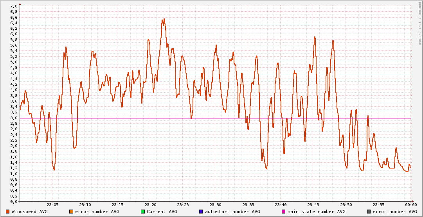Click the magenta main_state_number legend swatch
Viewport: 423px width, 217px height.
[x=284, y=212]
